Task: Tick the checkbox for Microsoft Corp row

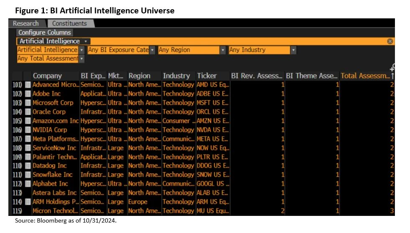Action: (28, 103)
